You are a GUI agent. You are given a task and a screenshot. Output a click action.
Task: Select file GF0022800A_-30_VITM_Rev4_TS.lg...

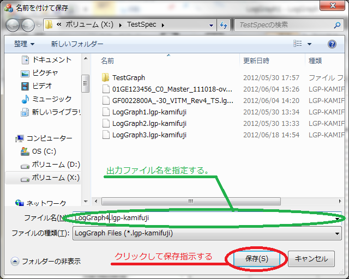click(x=167, y=101)
